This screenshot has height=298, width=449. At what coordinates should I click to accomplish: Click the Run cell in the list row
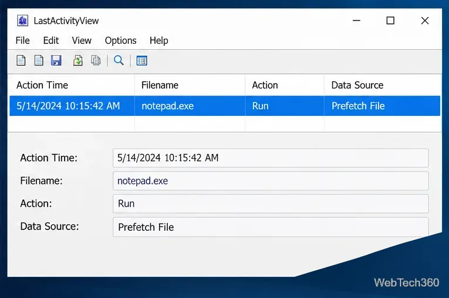point(285,106)
